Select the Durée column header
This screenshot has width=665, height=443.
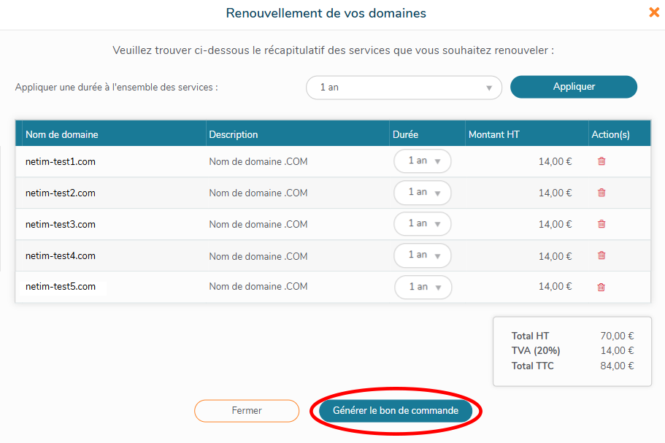[x=406, y=134]
